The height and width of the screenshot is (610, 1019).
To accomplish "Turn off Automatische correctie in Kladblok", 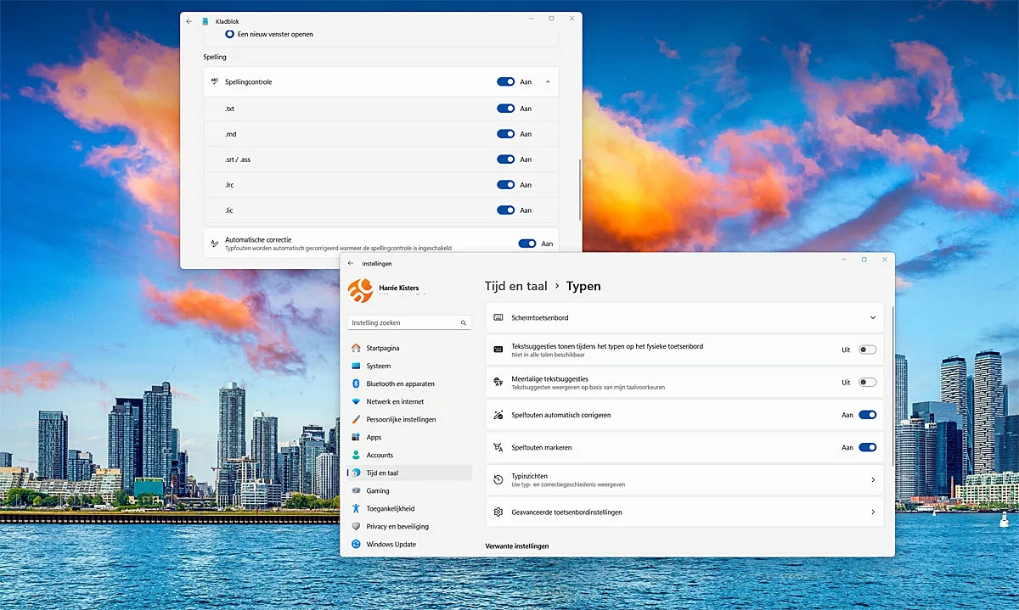I will pos(527,243).
